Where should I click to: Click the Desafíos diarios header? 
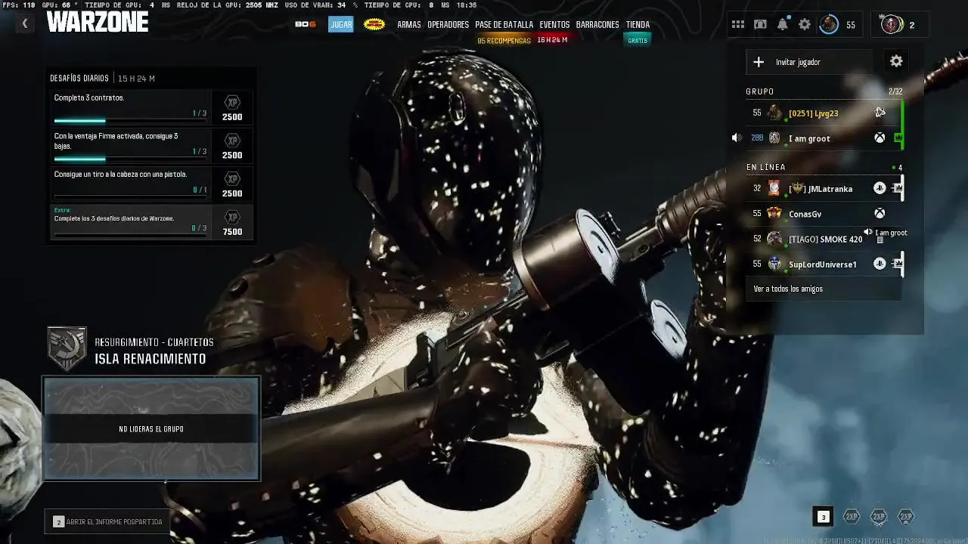tap(79, 79)
